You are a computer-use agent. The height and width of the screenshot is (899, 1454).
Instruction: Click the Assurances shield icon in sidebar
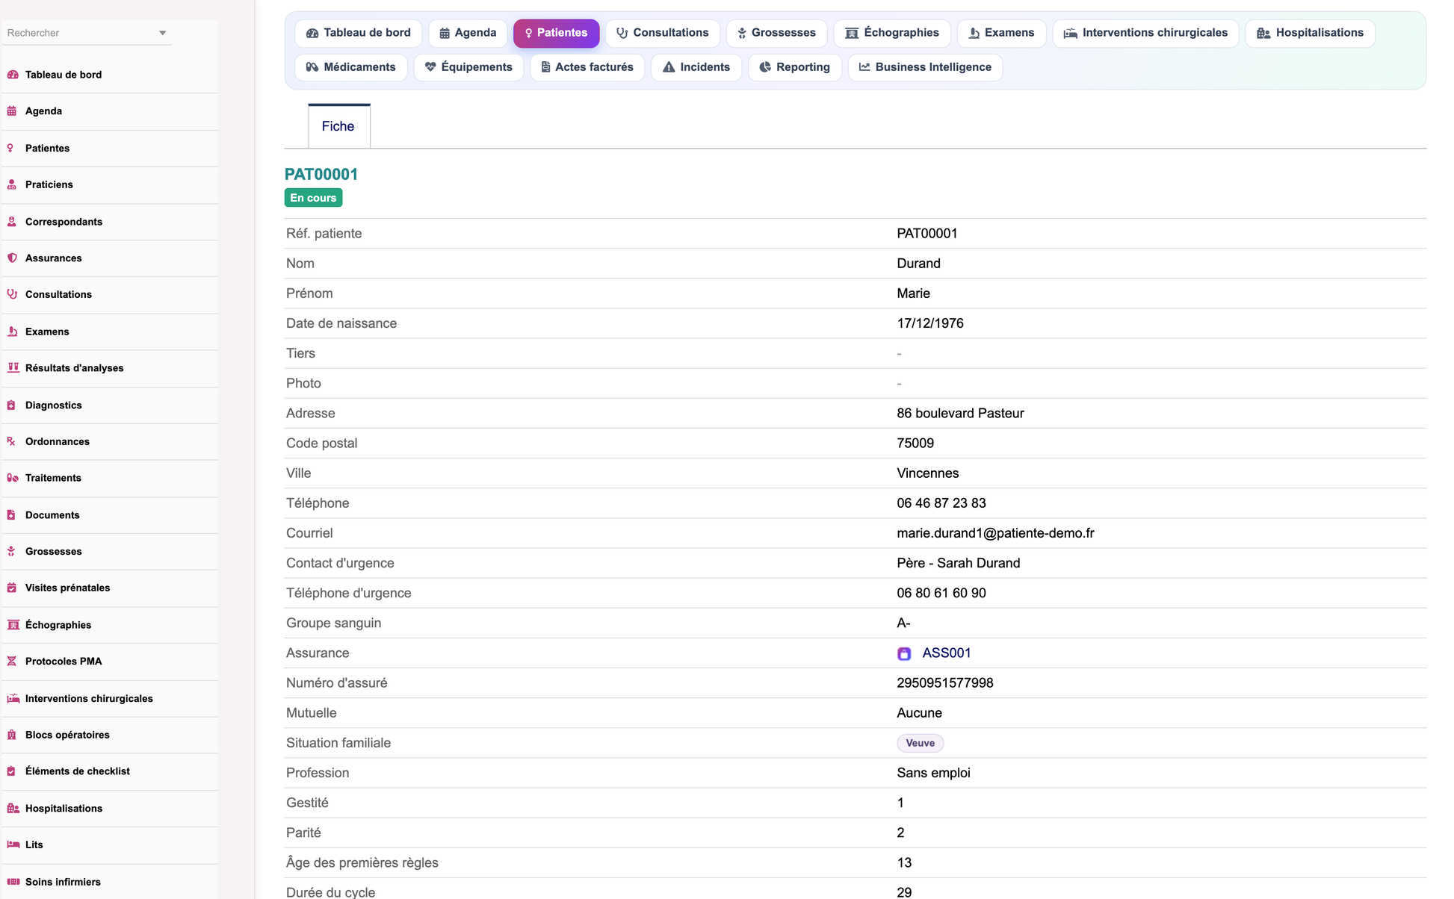(x=12, y=258)
